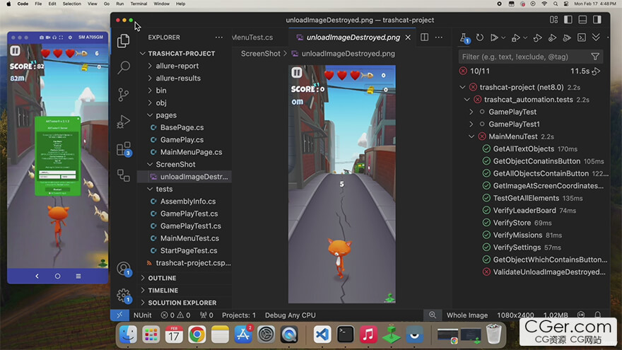The image size is (622, 350).
Task: Open the Accounts menu in activity bar
Action: coord(124,269)
